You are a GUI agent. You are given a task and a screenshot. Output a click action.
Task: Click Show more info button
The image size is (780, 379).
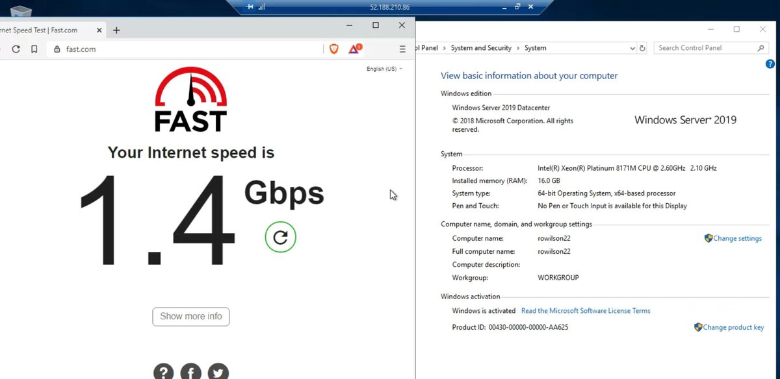[191, 317]
